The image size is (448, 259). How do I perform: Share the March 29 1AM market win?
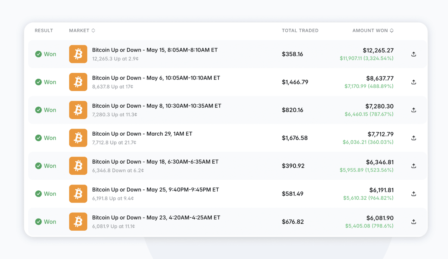click(x=414, y=138)
